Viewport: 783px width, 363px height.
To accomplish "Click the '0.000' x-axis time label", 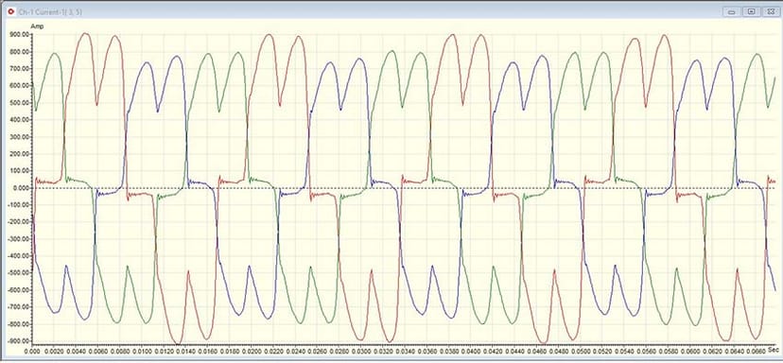I will coord(32,352).
